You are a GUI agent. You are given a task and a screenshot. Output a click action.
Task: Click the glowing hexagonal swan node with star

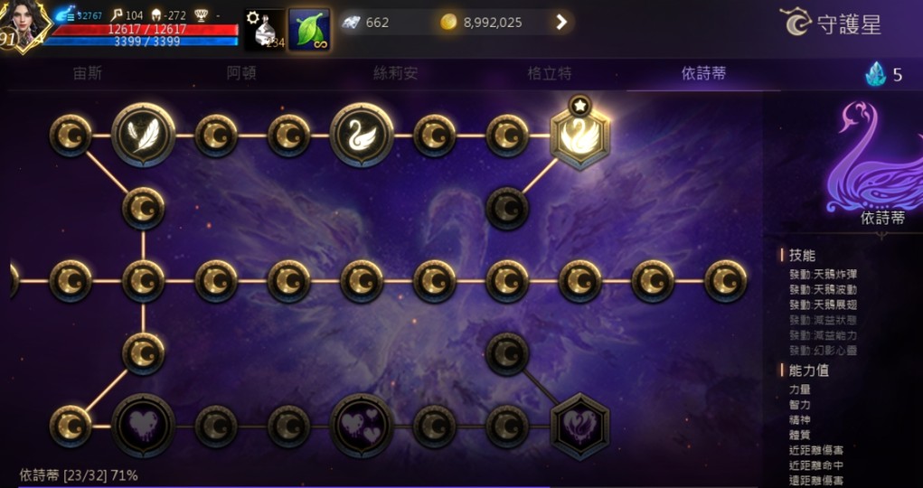[x=579, y=136]
